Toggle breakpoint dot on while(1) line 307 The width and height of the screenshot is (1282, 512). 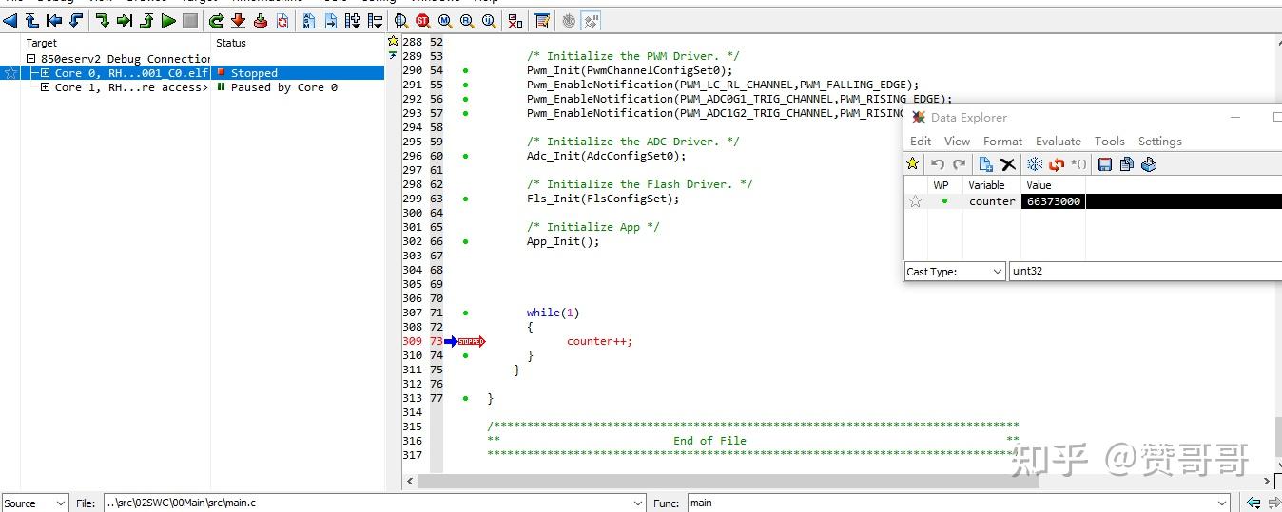point(465,313)
